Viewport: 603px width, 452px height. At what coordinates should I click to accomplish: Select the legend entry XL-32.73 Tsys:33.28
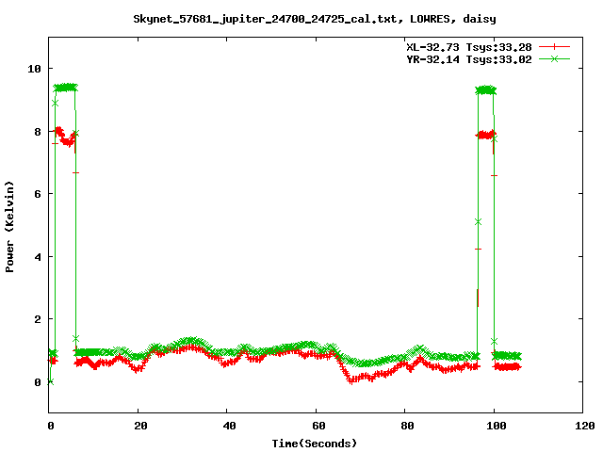469,47
